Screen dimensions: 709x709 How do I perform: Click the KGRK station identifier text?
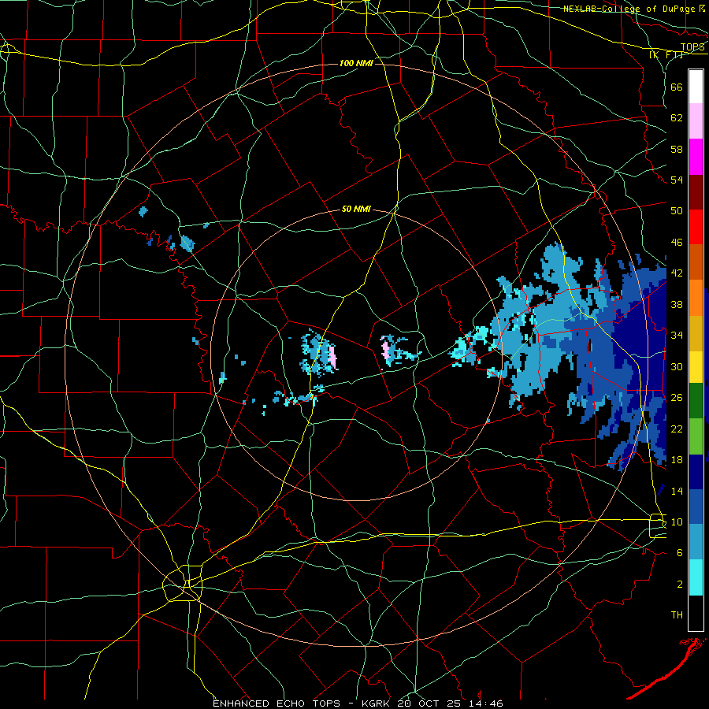(377, 703)
